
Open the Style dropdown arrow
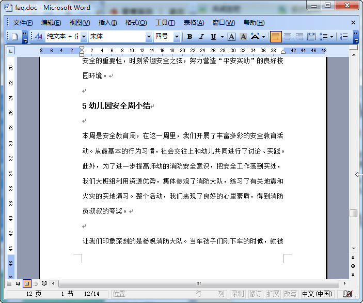coord(84,37)
